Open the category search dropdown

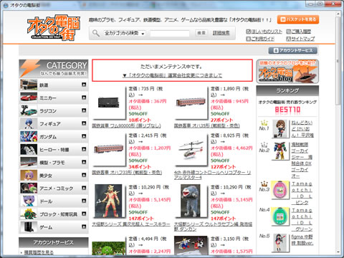pos(125,33)
